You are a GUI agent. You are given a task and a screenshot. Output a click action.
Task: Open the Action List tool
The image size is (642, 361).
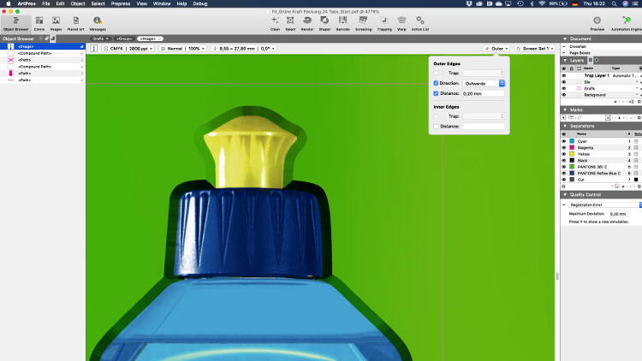420,23
